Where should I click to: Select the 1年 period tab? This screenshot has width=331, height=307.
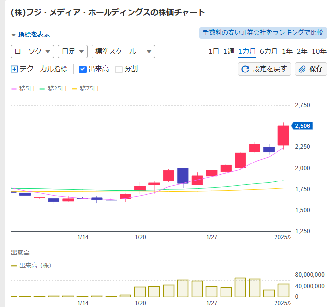coord(287,51)
